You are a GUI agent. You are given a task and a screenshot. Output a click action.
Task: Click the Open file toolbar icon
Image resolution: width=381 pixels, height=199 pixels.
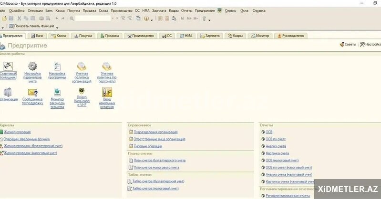4,19
